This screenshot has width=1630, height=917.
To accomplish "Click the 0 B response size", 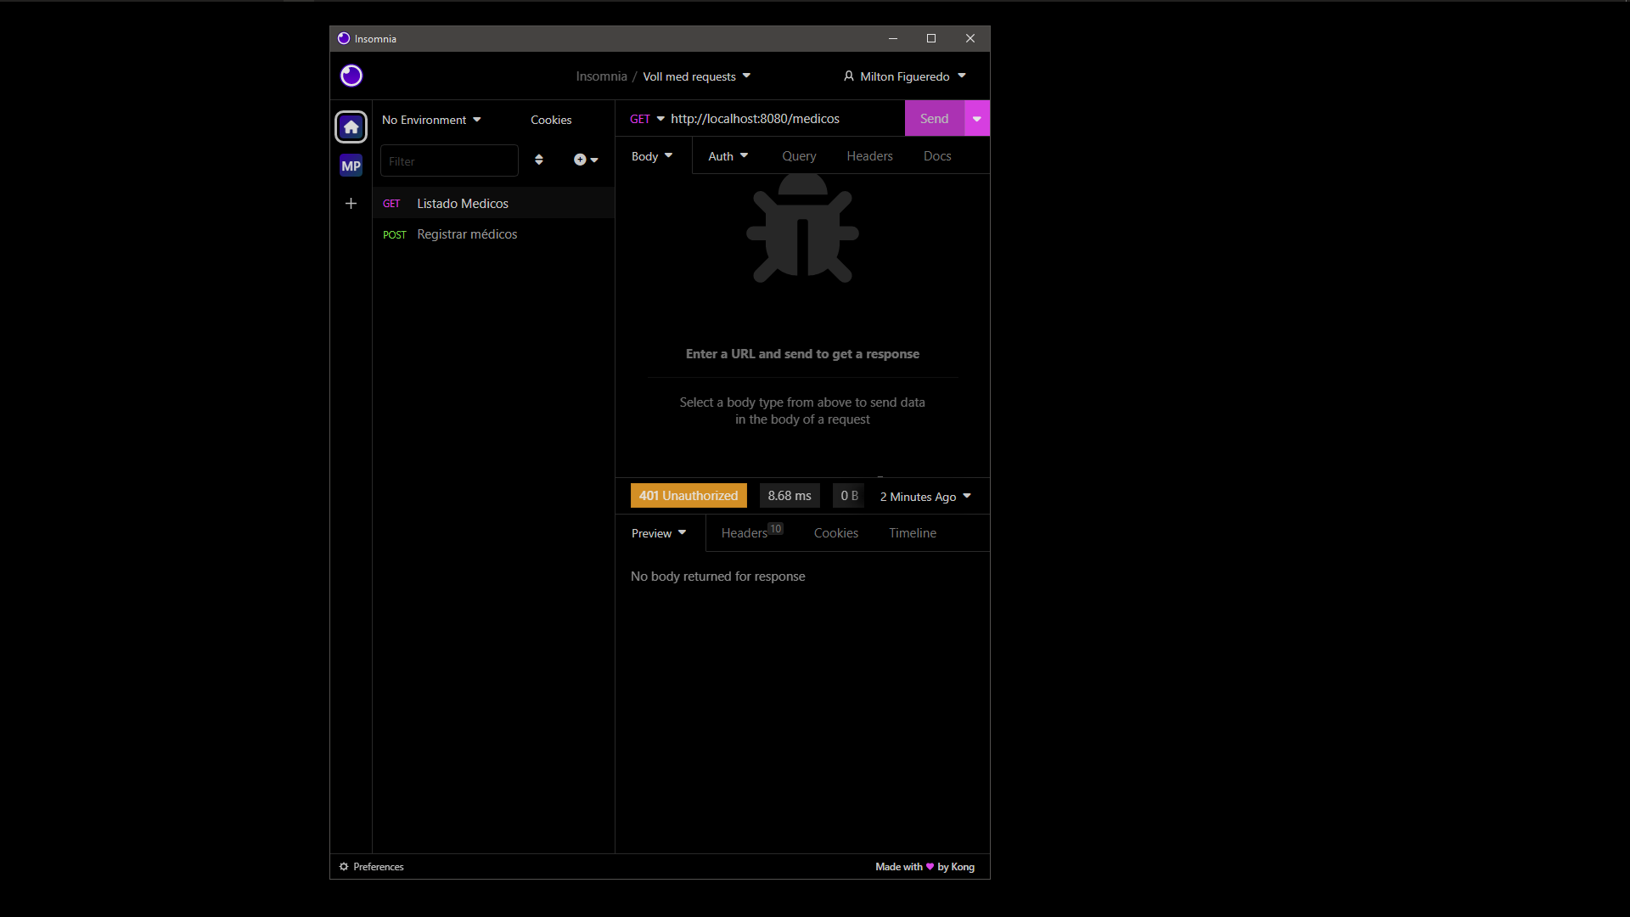I will point(849,496).
